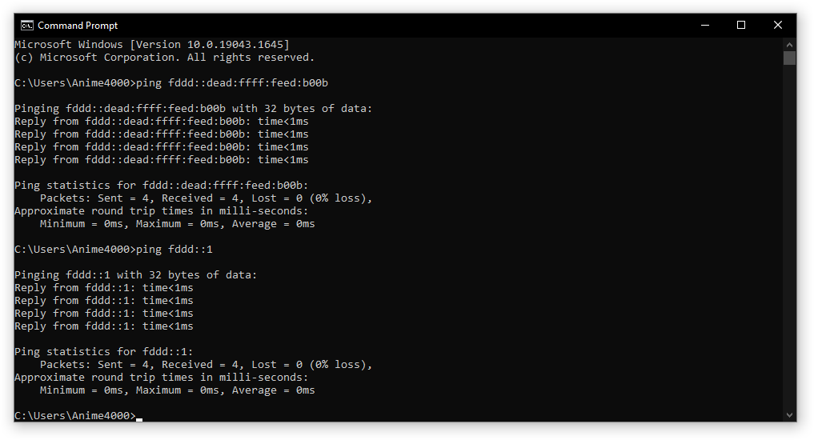Screen dimensions: 814x440
Task: Click the 'ping fddd::1' command line
Action: [x=113, y=250]
